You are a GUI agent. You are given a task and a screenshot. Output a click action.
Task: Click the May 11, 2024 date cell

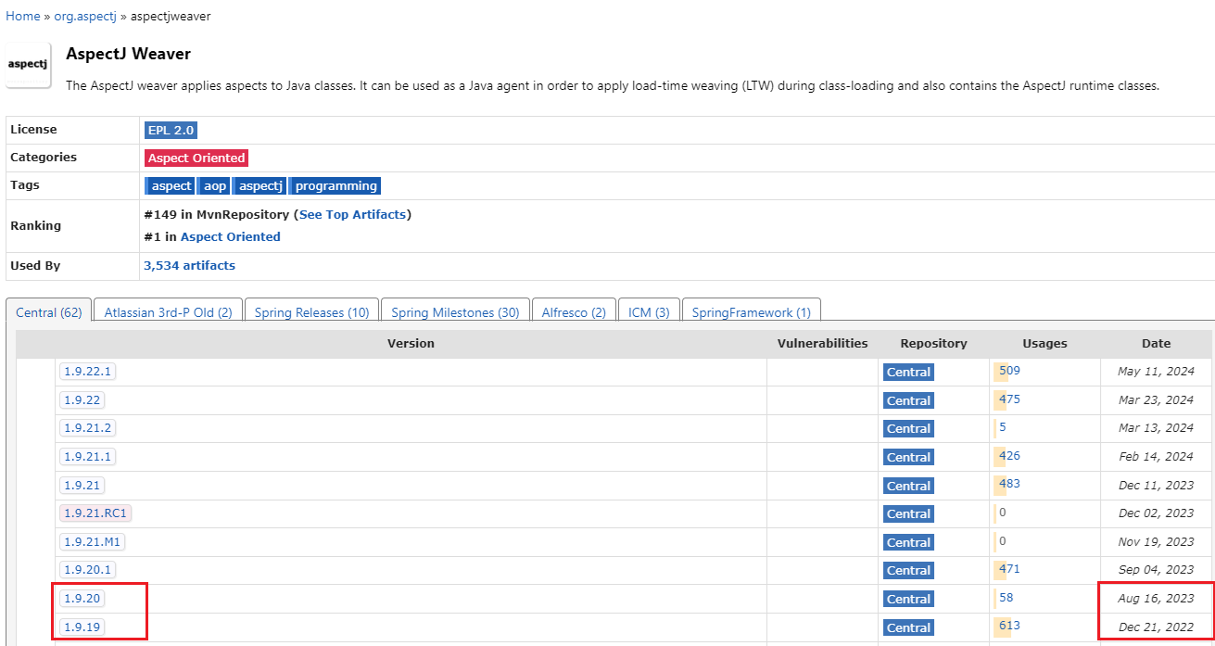point(1156,372)
